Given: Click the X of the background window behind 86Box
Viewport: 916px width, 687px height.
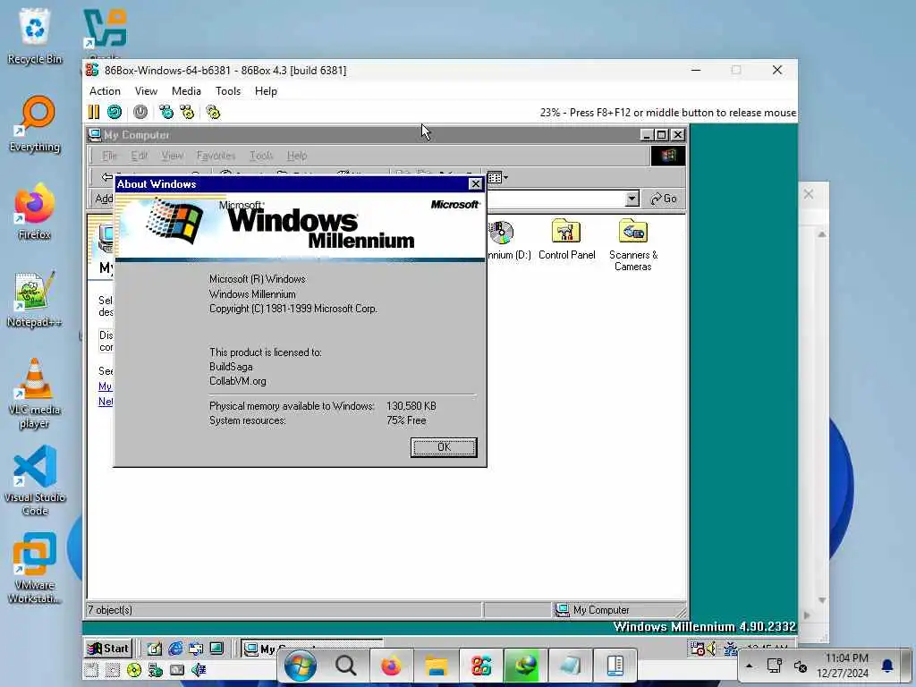Looking at the screenshot, I should (809, 194).
